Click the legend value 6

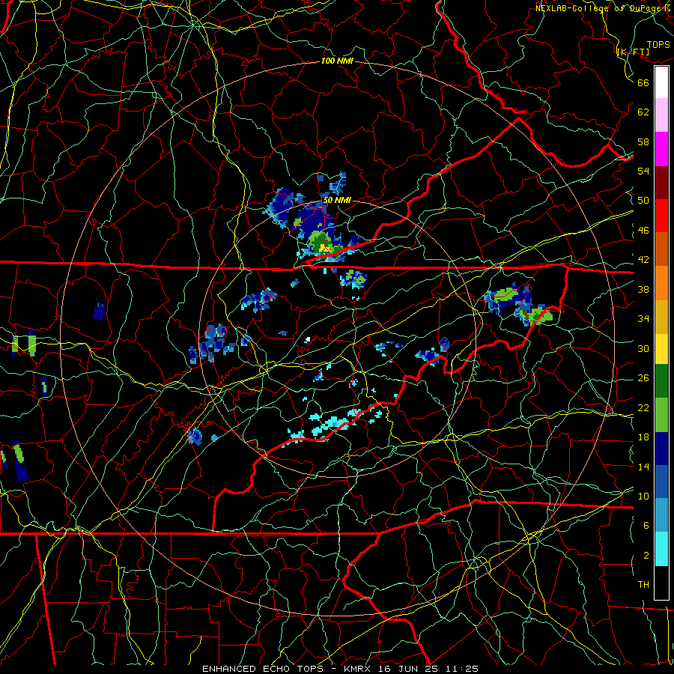click(646, 525)
